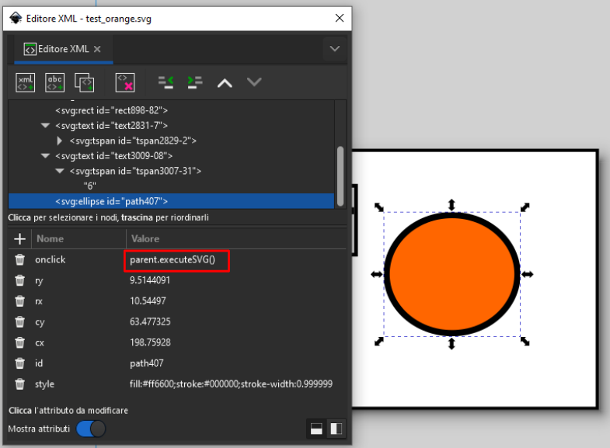This screenshot has height=448, width=610.
Task: Open the dock panel chevron dropdown menu
Action: click(335, 49)
